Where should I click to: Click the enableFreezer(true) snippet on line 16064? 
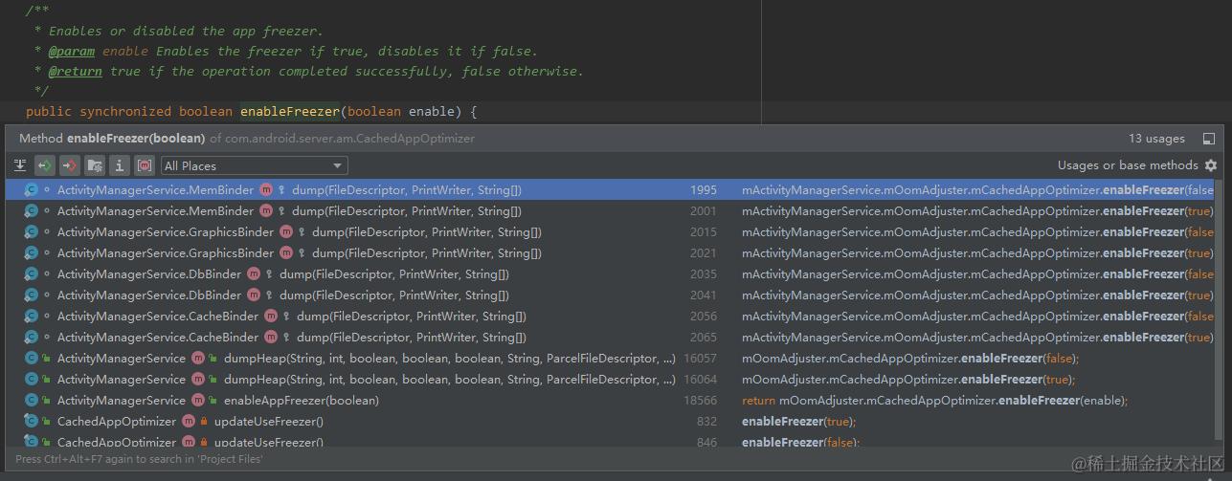(x=908, y=380)
